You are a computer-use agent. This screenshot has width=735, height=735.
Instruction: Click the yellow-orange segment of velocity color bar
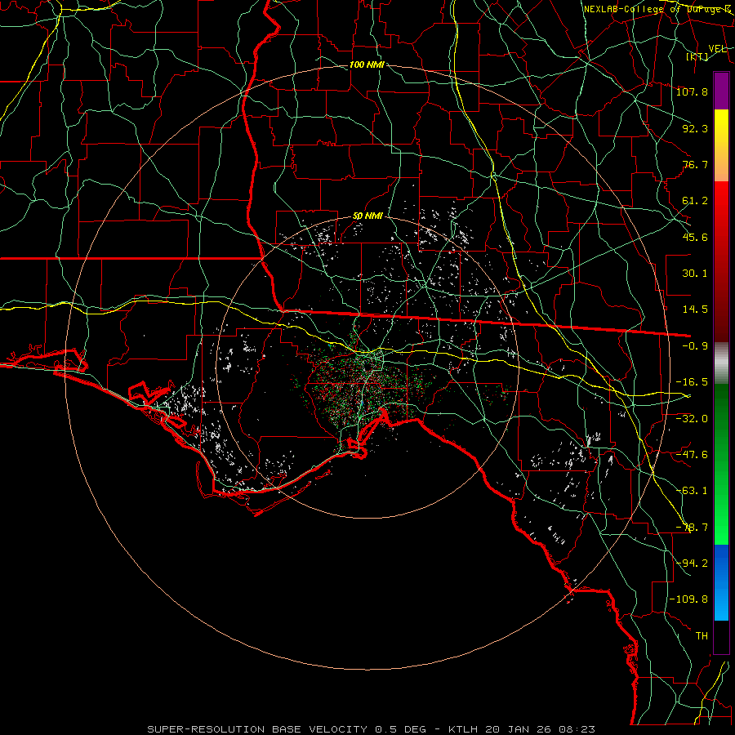click(721, 145)
